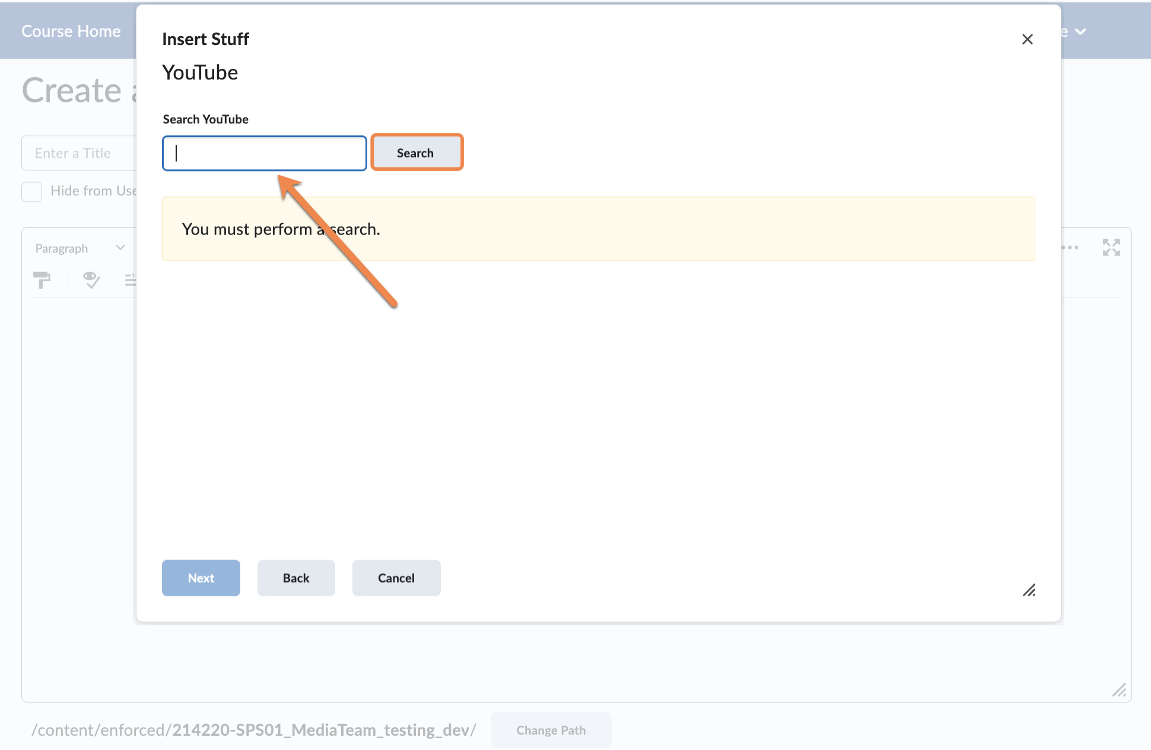Open the line spacing control
This screenshot has width=1151, height=750.
(x=131, y=280)
